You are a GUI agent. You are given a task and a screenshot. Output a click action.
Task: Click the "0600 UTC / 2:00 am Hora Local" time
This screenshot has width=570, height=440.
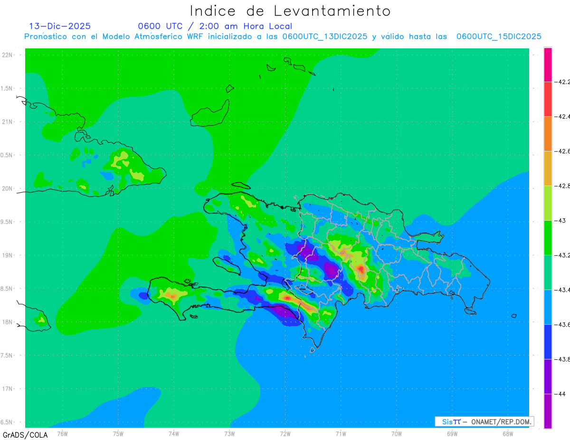(215, 26)
